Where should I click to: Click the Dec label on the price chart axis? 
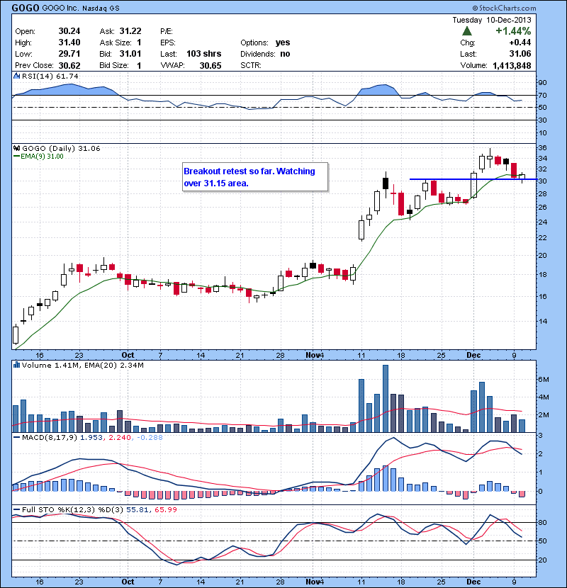473,355
